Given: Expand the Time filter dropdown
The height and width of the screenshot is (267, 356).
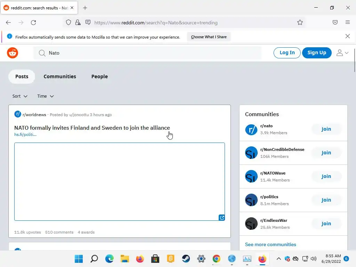Looking at the screenshot, I should pos(46,96).
